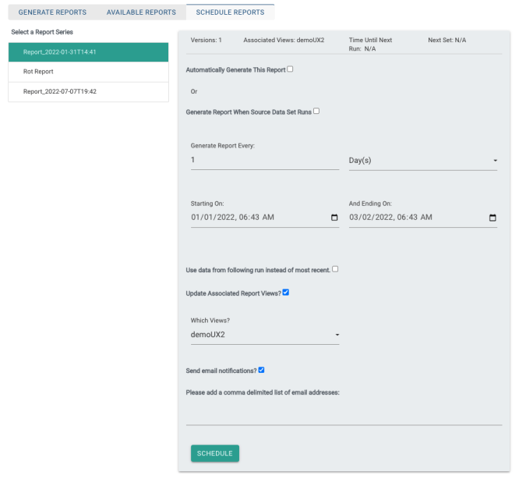Image resolution: width=519 pixels, height=479 pixels.
Task: Open calendar picker for And Ending On date
Action: tap(493, 218)
